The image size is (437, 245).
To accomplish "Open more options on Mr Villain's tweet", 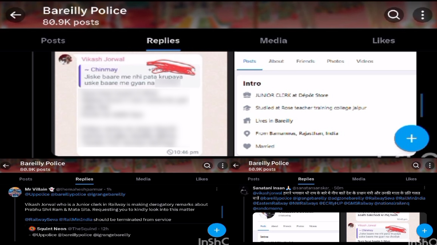I will click(217, 189).
